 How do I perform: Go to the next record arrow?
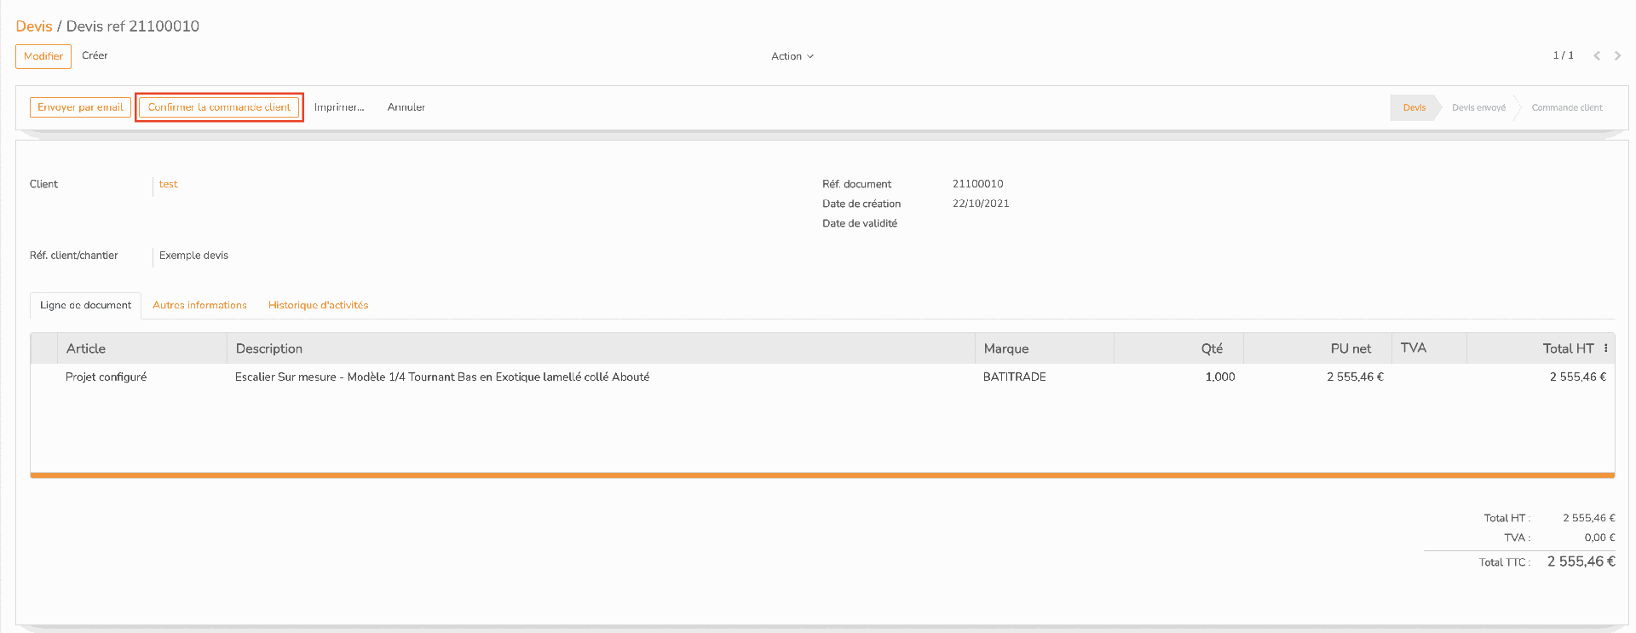coord(1617,55)
